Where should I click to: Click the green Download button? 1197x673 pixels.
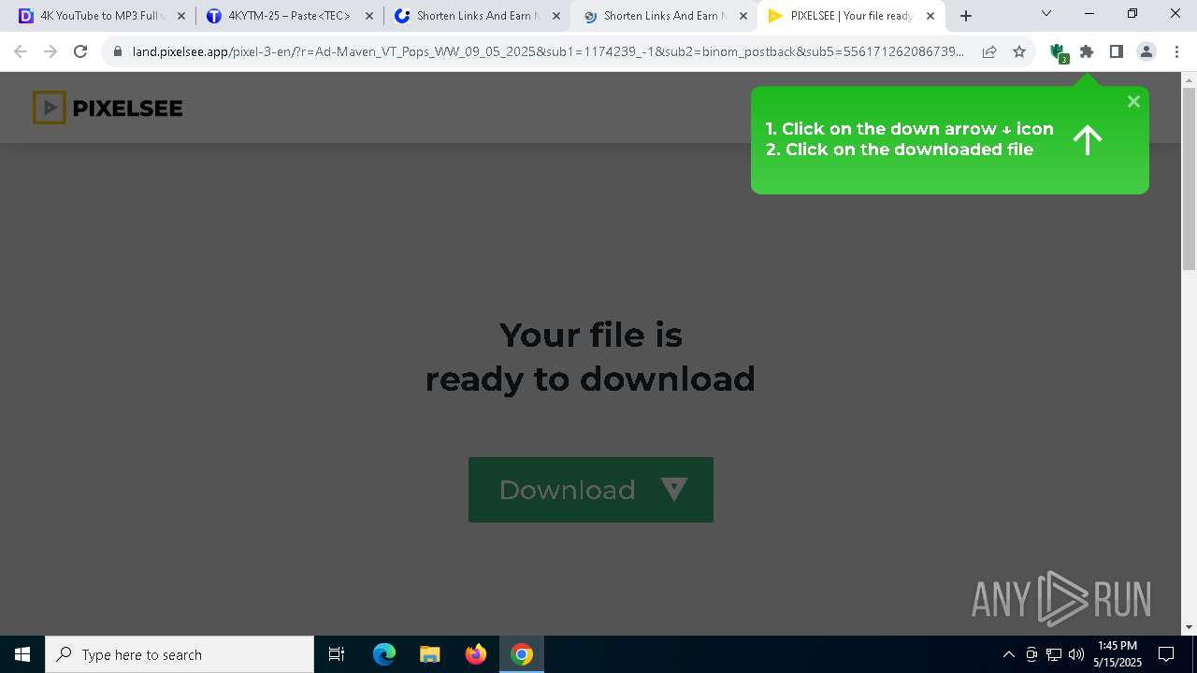(590, 490)
